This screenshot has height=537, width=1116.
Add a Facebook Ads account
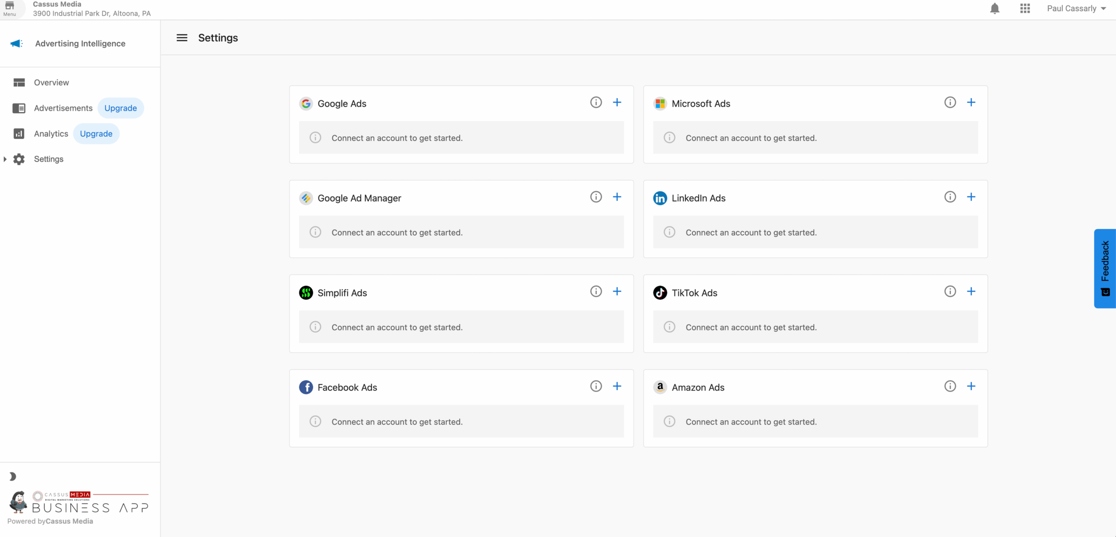click(617, 386)
